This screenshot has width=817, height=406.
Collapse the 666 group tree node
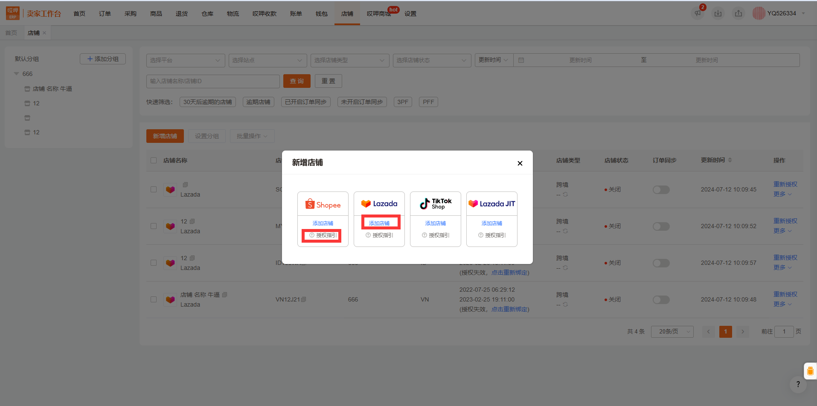tap(16, 74)
